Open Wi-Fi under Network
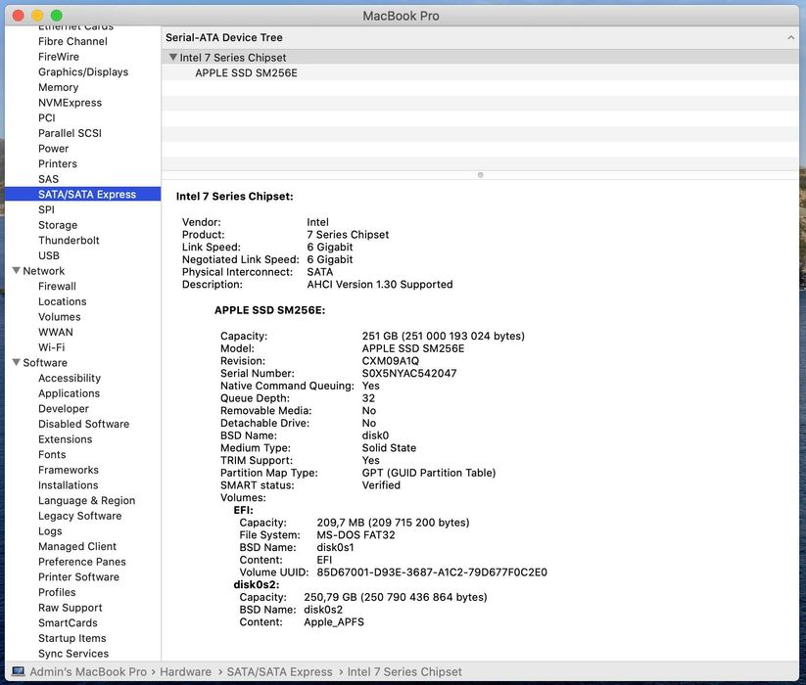 51,347
